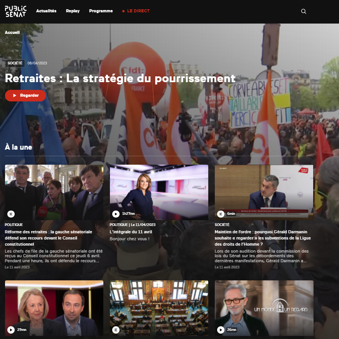The height and width of the screenshot is (339, 339).
Task: Watch the live stream via Le Direct
Action: [x=136, y=11]
